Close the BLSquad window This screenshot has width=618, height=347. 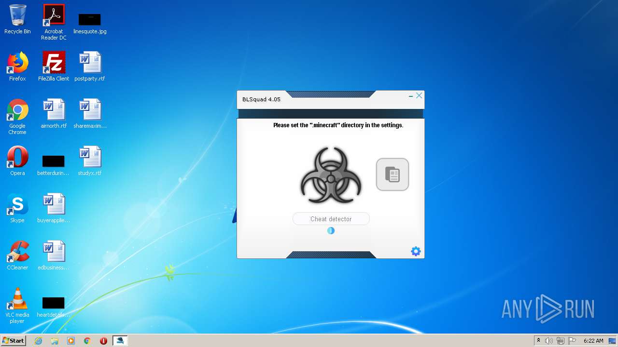tap(419, 95)
